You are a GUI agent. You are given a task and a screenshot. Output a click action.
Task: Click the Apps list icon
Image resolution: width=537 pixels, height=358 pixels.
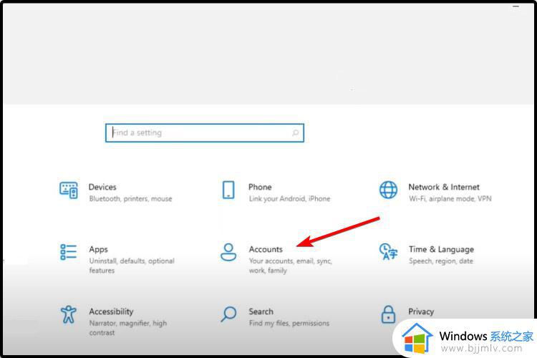pyautogui.click(x=69, y=252)
